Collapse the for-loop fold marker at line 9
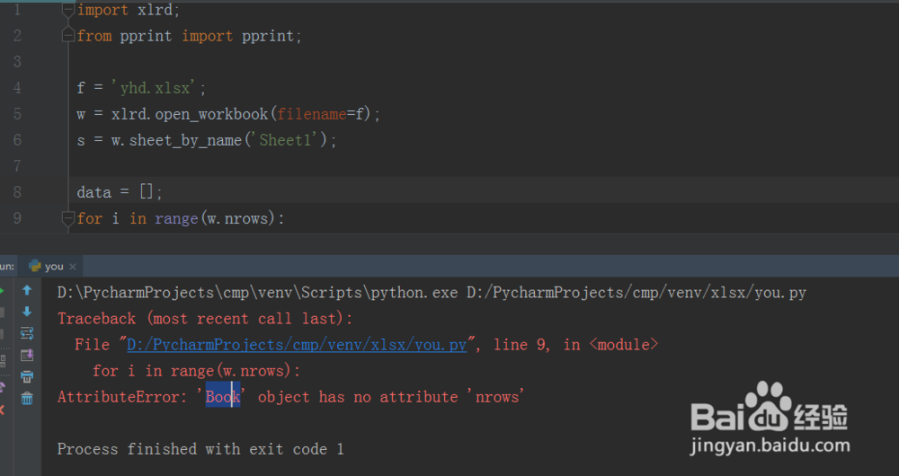Screen dimensions: 899x476 pos(67,218)
